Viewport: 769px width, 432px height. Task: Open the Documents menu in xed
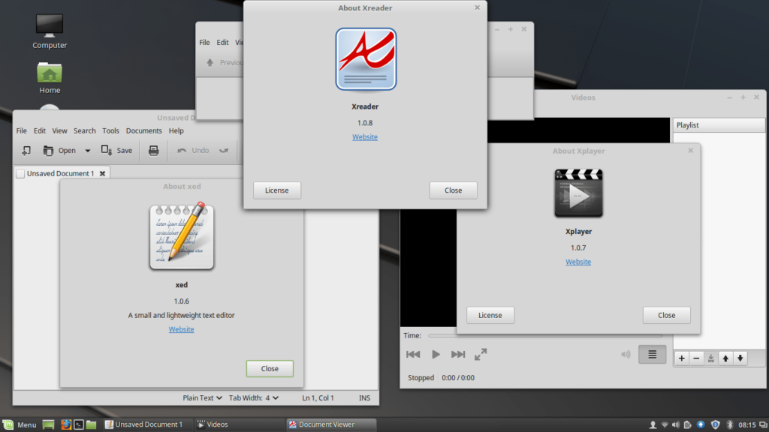click(x=143, y=130)
